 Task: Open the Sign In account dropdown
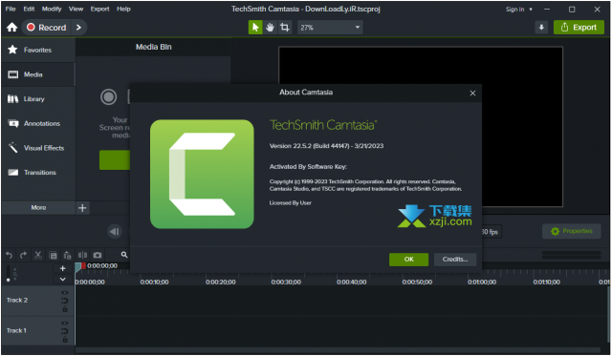point(518,10)
